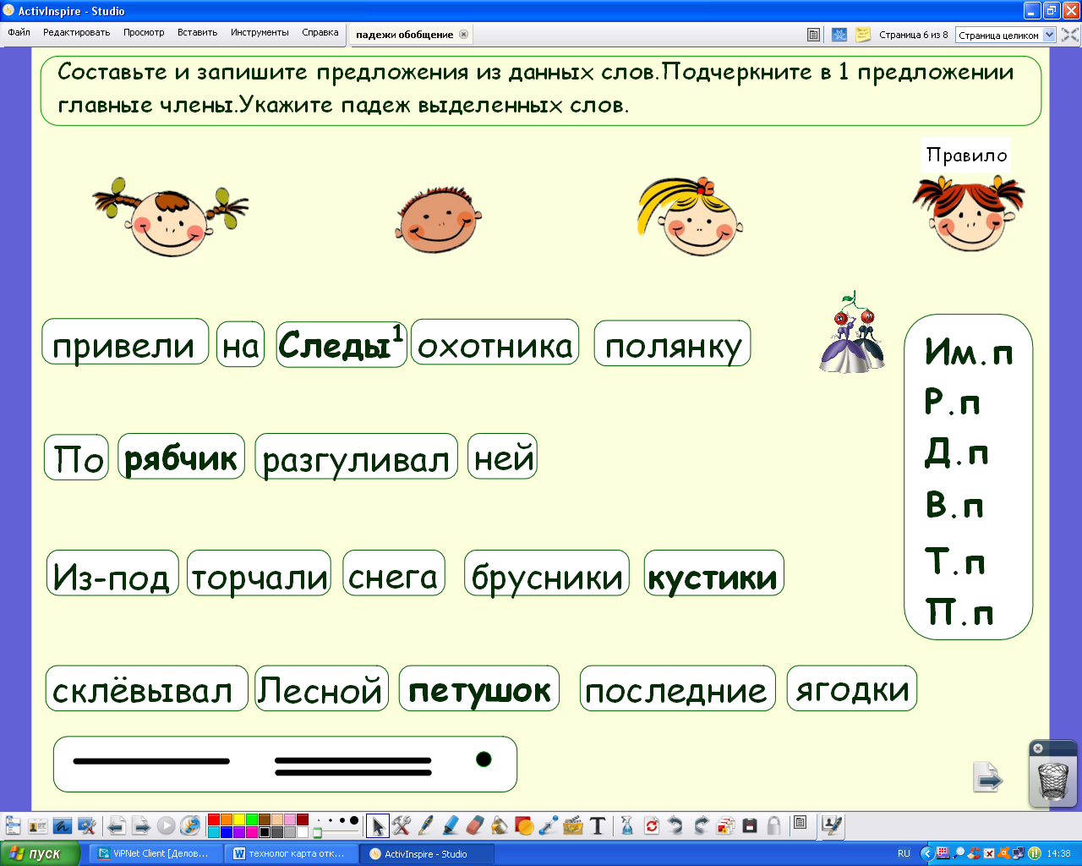Click the "Им.п" case label
1082x866 pixels.
(969, 352)
